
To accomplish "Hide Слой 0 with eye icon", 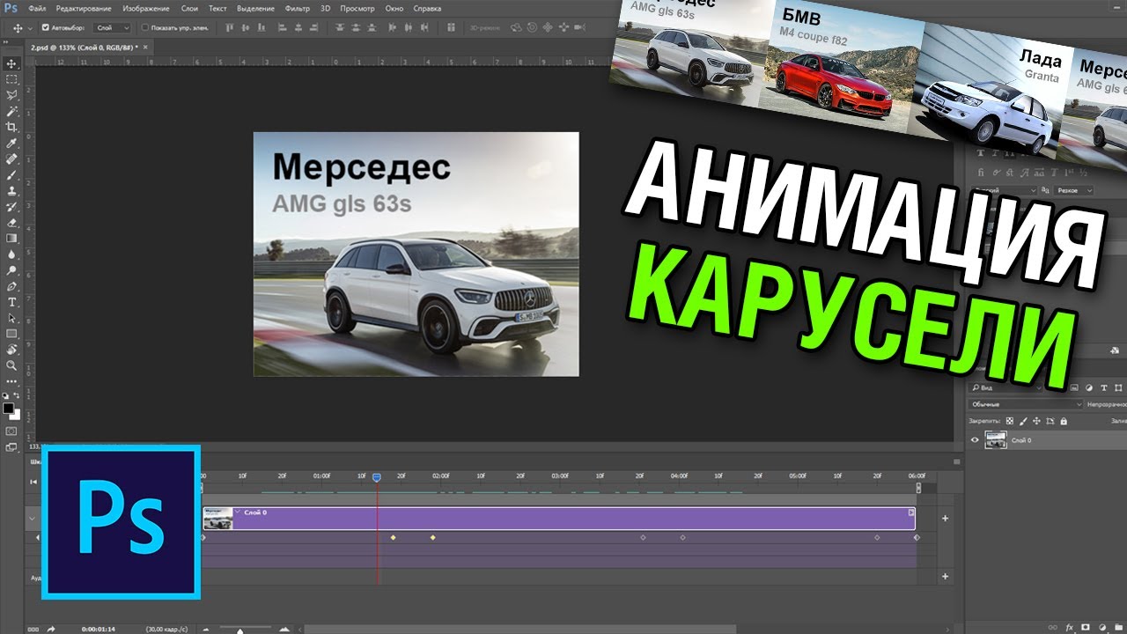I will click(x=975, y=439).
